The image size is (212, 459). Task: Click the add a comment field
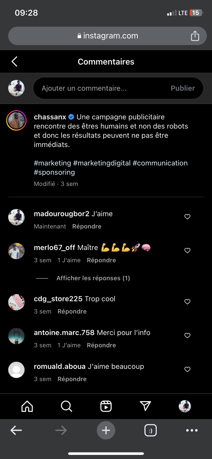point(102,88)
